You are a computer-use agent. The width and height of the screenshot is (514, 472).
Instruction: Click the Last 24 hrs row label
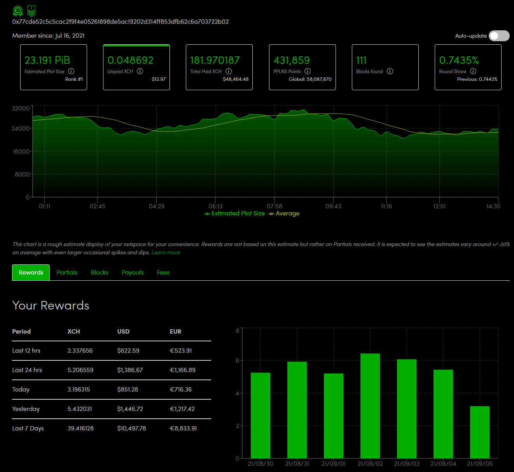point(27,370)
